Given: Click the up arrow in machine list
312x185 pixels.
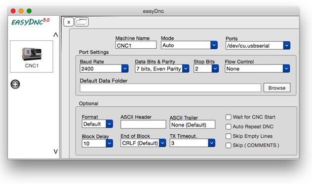Looking at the screenshot, I should (56, 35).
